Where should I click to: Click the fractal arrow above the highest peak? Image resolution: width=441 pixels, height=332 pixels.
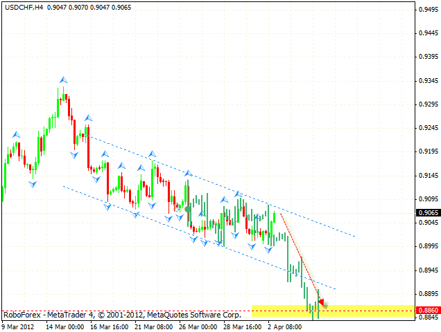pos(63,80)
